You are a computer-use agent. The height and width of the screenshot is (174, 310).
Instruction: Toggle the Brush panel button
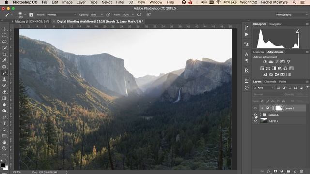(x=31, y=15)
